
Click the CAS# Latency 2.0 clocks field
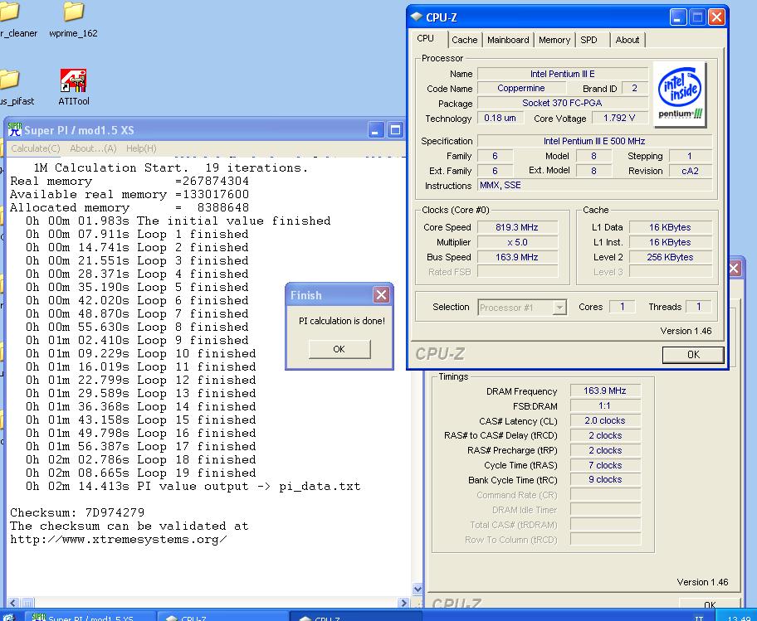[605, 420]
